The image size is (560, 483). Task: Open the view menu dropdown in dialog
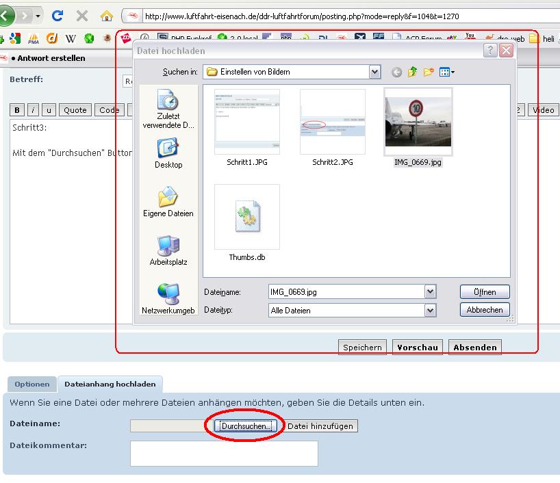pos(448,72)
